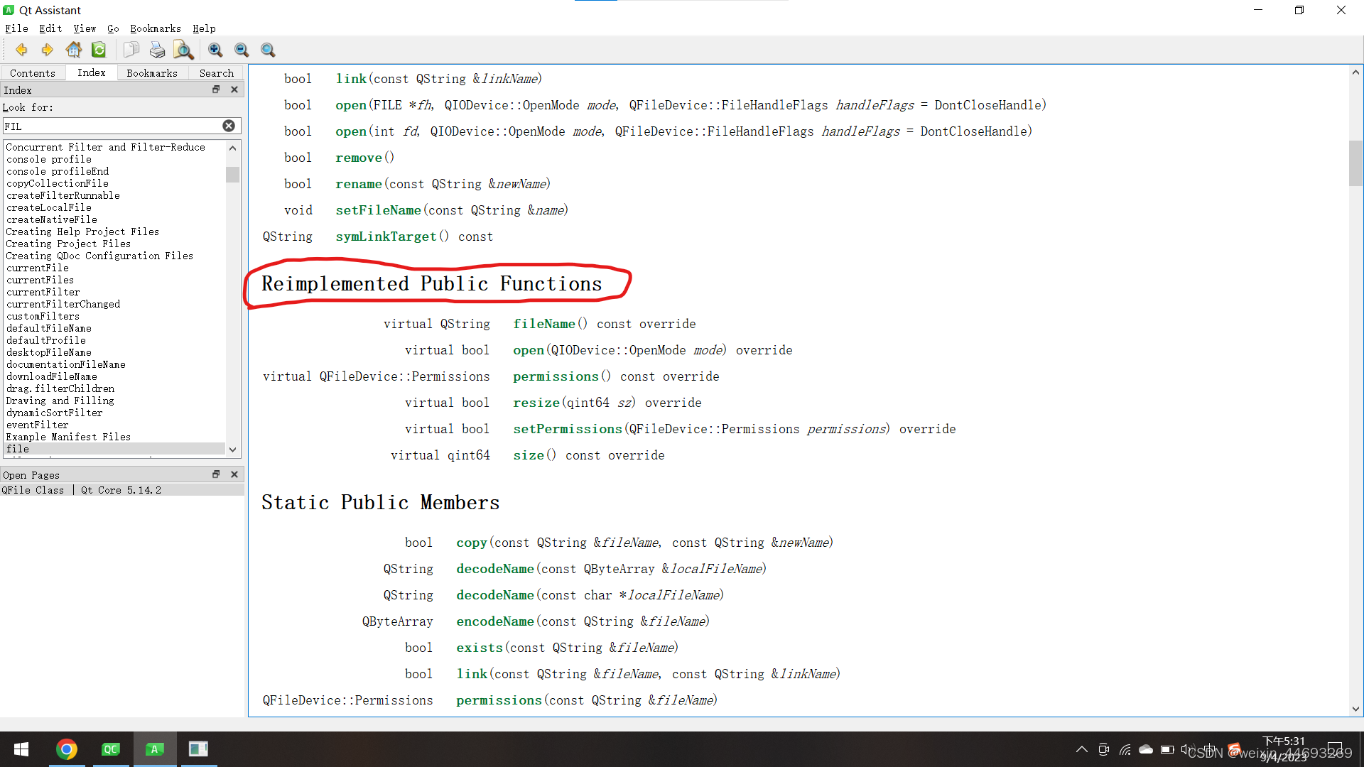Screen dimensions: 1364x767
Task: Select 'Creating Help Project Files' index entry
Action: click(x=82, y=232)
